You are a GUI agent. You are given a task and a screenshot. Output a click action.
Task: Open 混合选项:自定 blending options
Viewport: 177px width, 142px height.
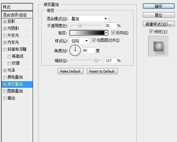[17, 15]
